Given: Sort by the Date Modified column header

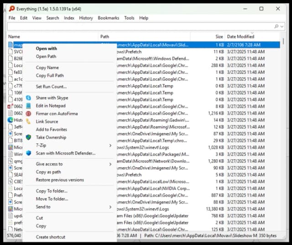Looking at the screenshot, I should 252,36.
